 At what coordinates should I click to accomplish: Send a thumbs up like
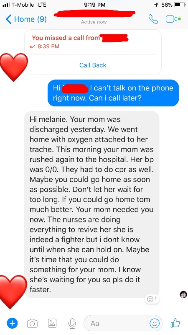(x=175, y=323)
